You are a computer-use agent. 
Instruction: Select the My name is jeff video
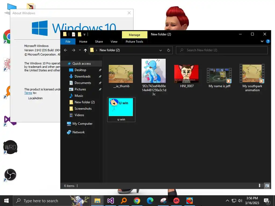pyautogui.click(x=219, y=78)
